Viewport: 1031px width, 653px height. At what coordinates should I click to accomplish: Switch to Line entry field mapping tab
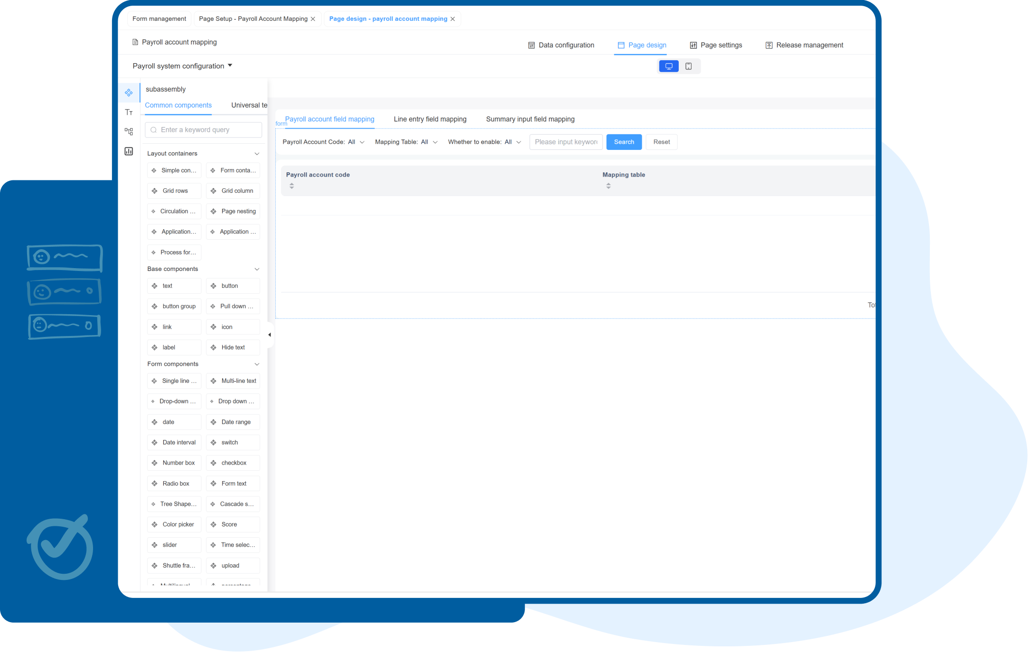pos(430,119)
